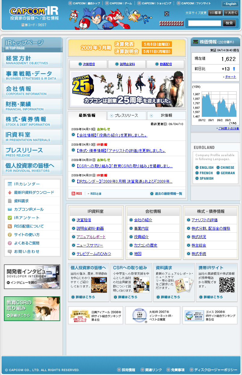Select GERMAN in Euroland languages

point(228,173)
